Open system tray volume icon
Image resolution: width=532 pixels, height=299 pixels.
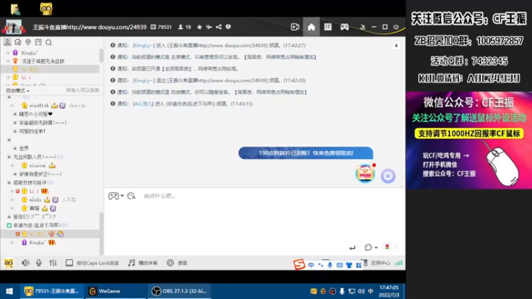point(361,291)
